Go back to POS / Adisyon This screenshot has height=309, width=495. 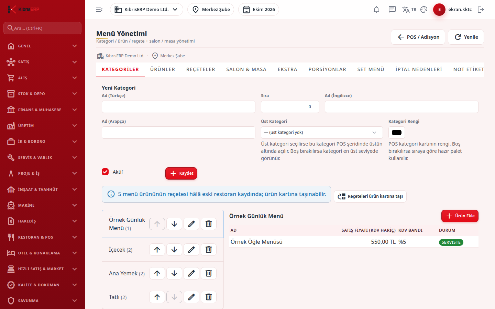(418, 37)
